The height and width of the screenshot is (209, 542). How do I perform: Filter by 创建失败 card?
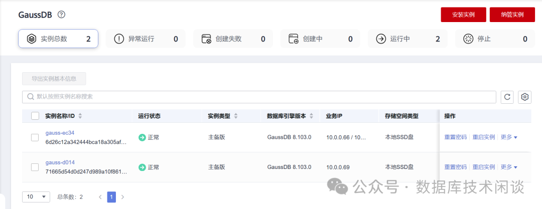pyautogui.click(x=233, y=39)
